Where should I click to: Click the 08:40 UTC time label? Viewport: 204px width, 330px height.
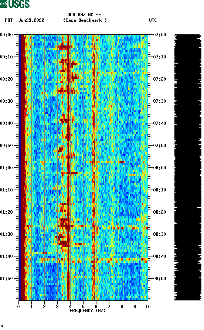160,256
